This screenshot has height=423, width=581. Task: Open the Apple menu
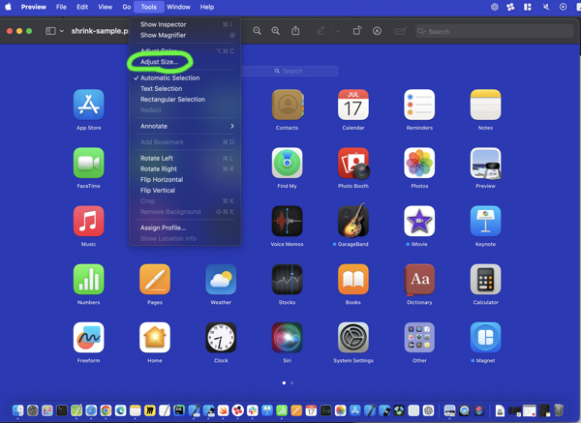coord(8,7)
